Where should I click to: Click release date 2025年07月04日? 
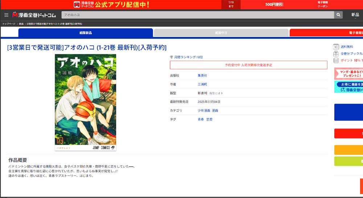click(209, 102)
